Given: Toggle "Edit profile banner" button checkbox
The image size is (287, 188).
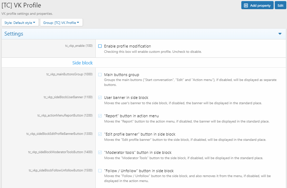Looking at the screenshot, I should [x=100, y=134].
